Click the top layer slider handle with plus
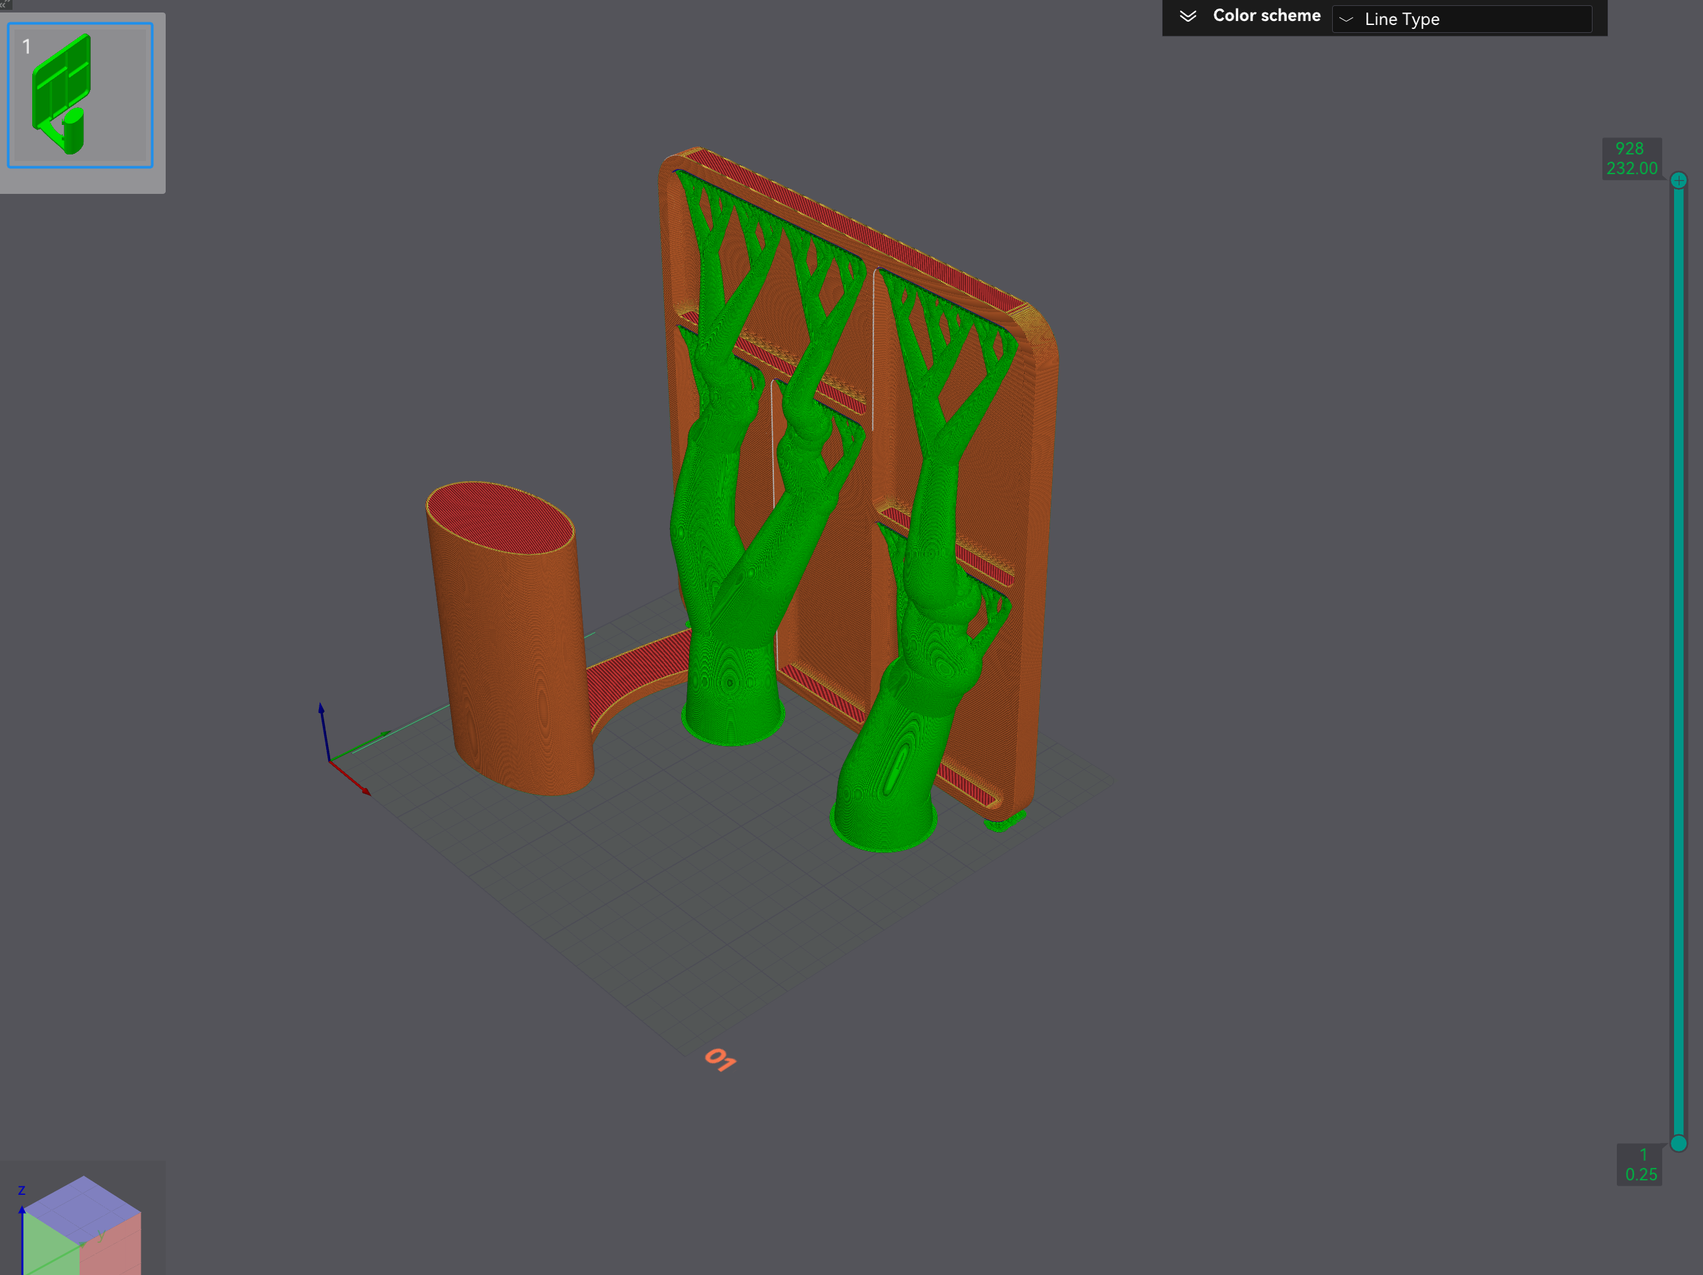The height and width of the screenshot is (1275, 1703). [1679, 180]
